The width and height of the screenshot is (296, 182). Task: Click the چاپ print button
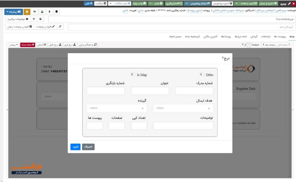[x=158, y=3]
